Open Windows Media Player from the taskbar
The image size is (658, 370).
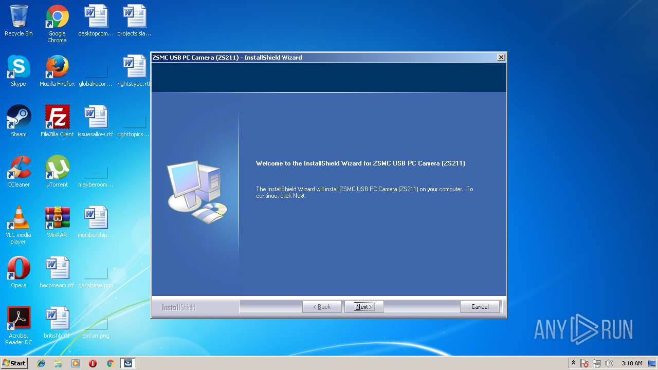76,363
